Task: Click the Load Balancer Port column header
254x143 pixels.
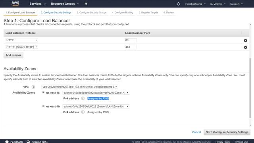Action: (137, 33)
